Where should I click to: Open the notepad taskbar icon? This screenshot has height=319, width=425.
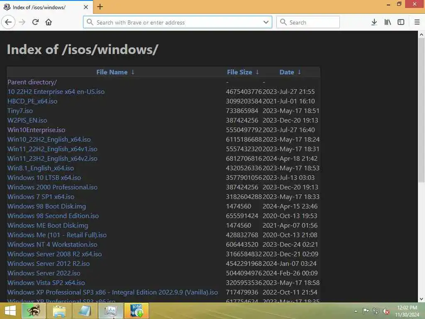click(x=85, y=311)
